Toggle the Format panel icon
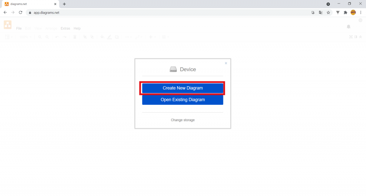Screen dimensions: 366x196 (x=356, y=37)
